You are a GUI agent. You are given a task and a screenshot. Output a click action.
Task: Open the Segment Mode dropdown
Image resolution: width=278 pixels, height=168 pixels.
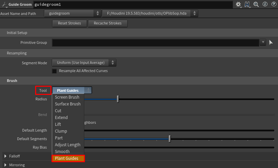84,63
